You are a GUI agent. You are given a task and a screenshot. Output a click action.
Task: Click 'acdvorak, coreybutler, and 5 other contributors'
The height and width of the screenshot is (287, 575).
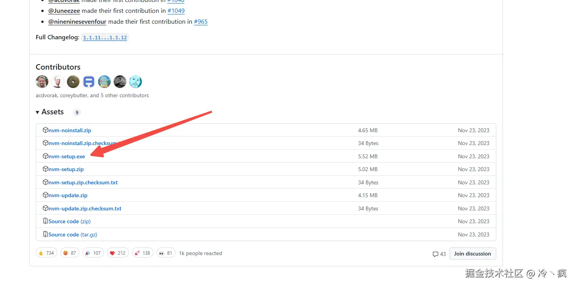(x=92, y=95)
